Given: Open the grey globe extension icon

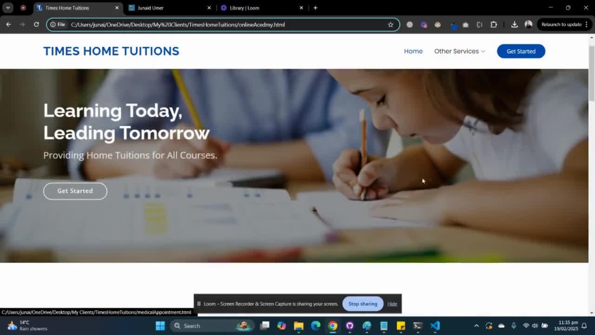Looking at the screenshot, I should click(x=409, y=24).
